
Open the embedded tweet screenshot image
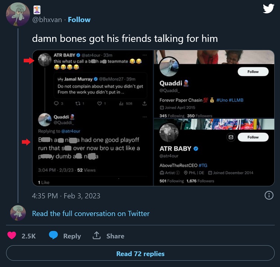click(x=93, y=118)
